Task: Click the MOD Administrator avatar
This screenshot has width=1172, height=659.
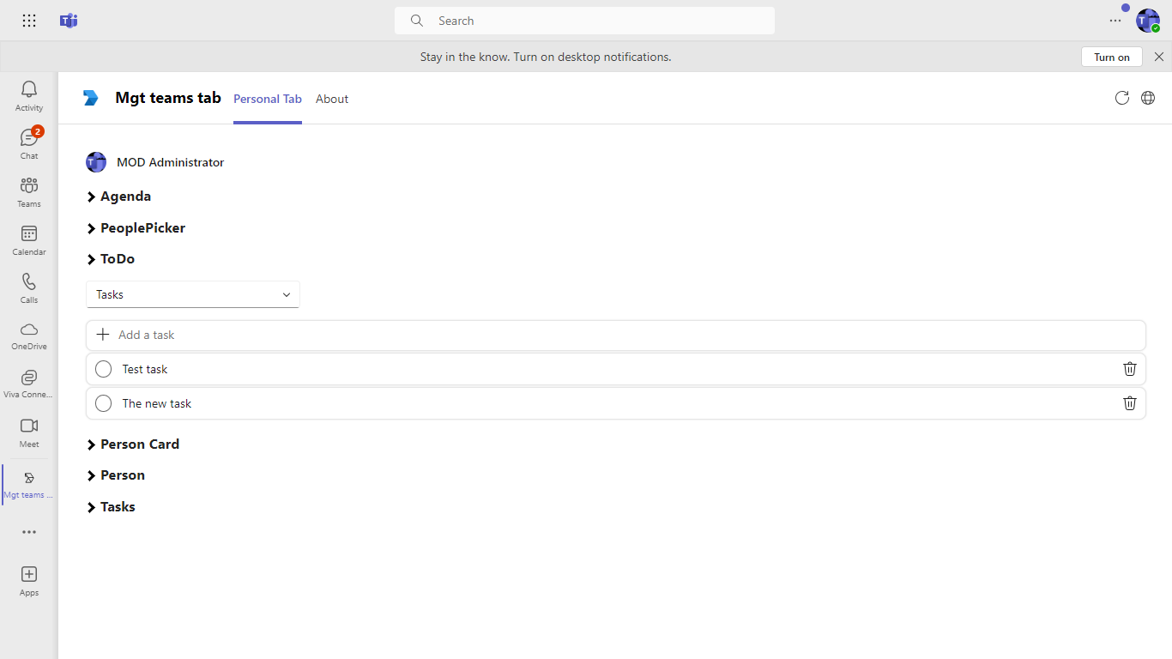Action: coord(96,162)
